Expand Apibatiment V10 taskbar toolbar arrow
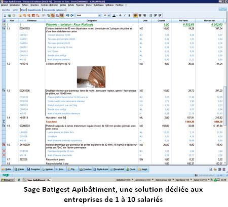Image resolution: width=228 pixels, height=207 pixels. (132, 180)
